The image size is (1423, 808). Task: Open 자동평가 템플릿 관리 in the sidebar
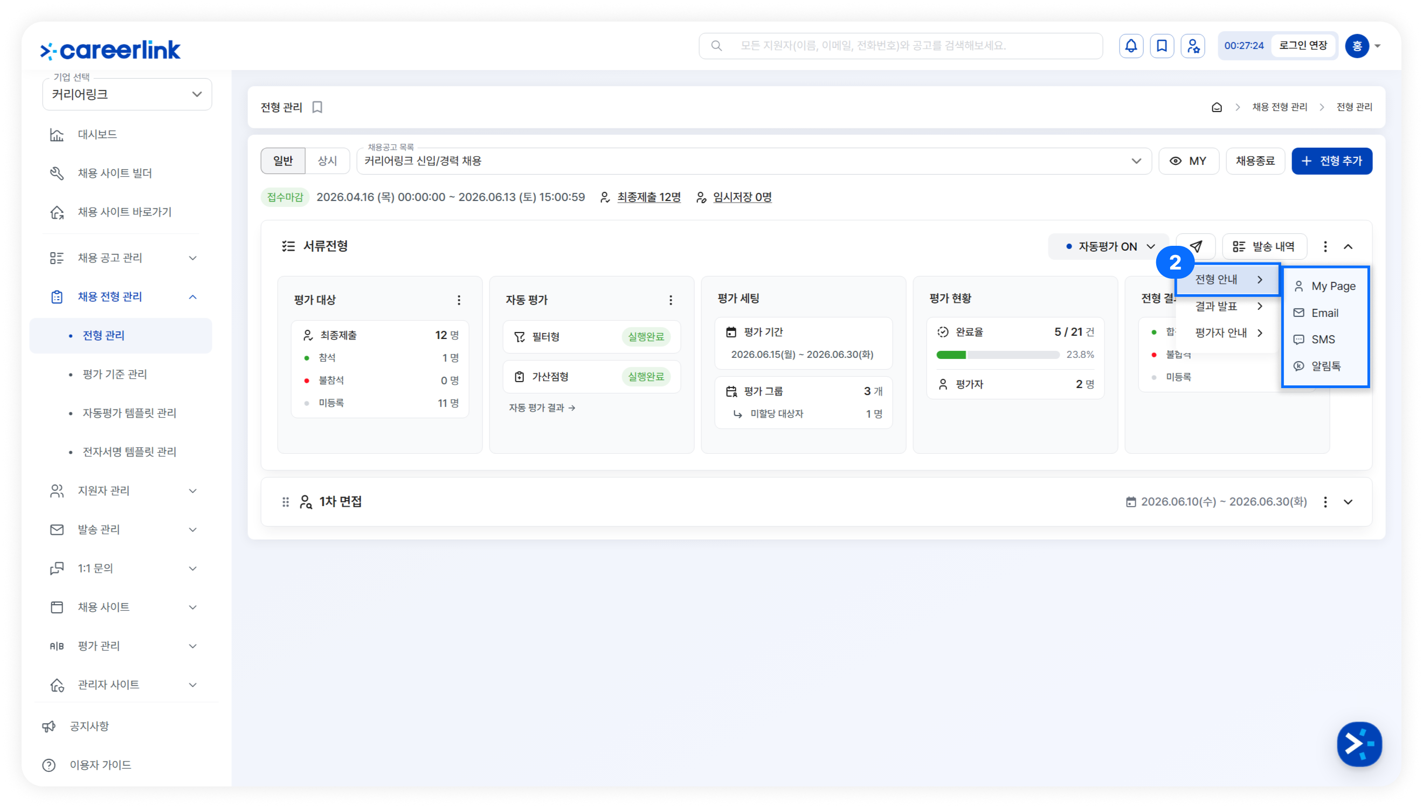tap(121, 413)
